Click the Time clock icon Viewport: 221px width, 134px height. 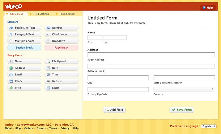pos(48,75)
